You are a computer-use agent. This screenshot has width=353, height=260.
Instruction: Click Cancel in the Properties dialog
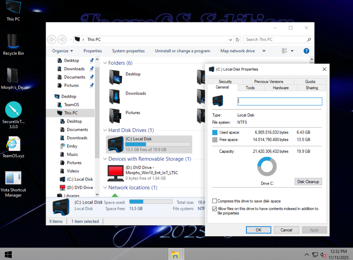286,230
